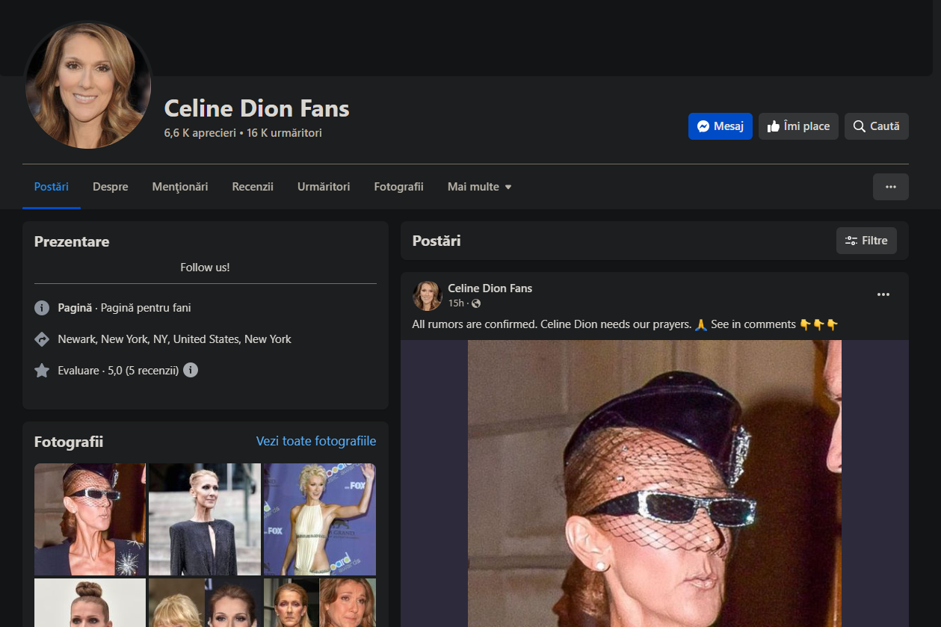Open the post's three-dots options menu
The image size is (941, 627).
click(883, 295)
